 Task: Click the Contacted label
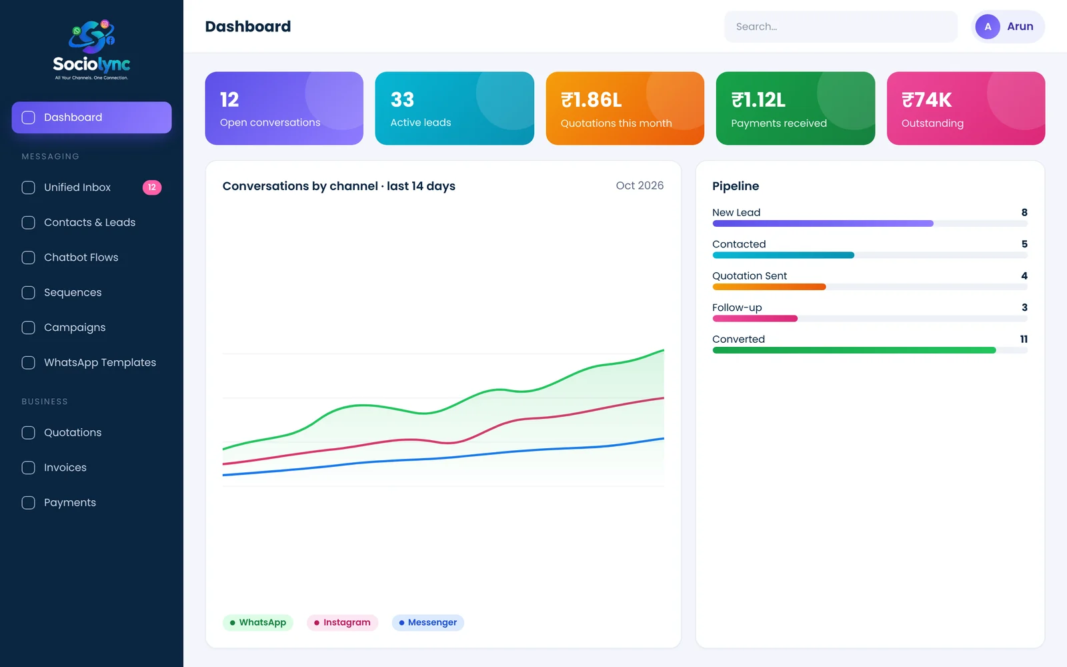[x=739, y=244]
